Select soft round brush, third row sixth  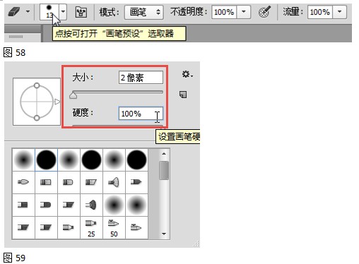click(136, 205)
